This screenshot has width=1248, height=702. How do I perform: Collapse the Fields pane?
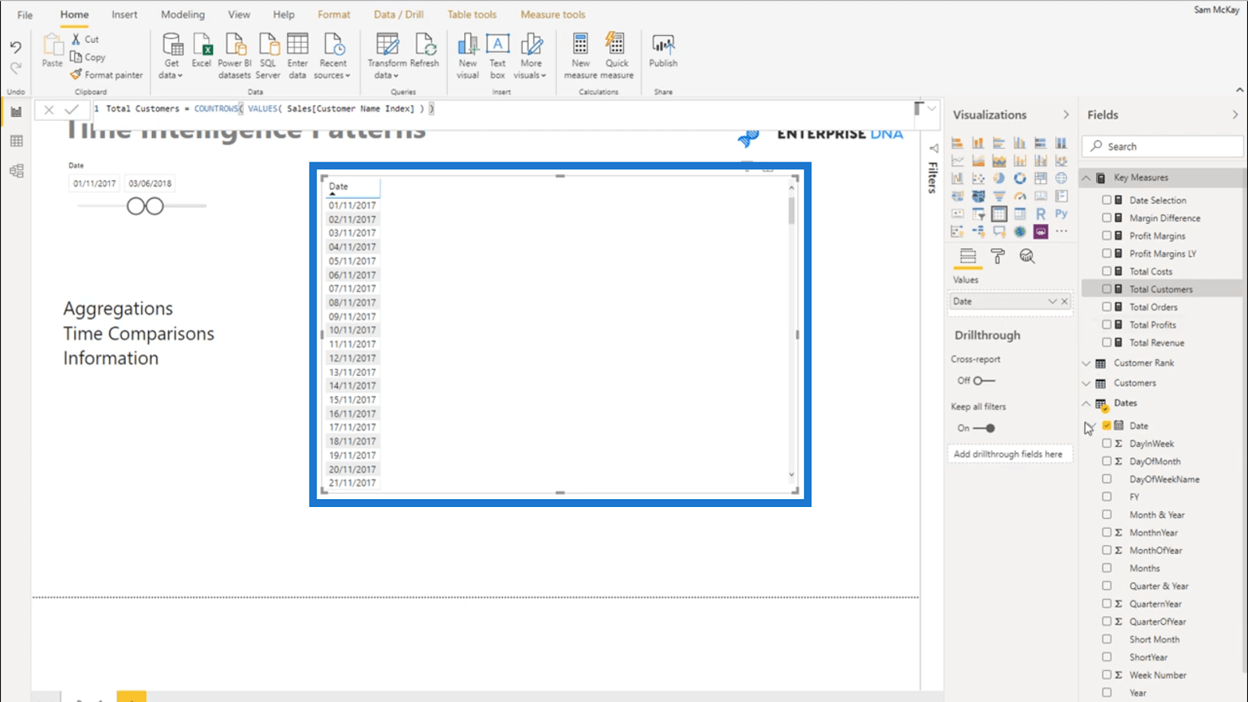(x=1235, y=115)
